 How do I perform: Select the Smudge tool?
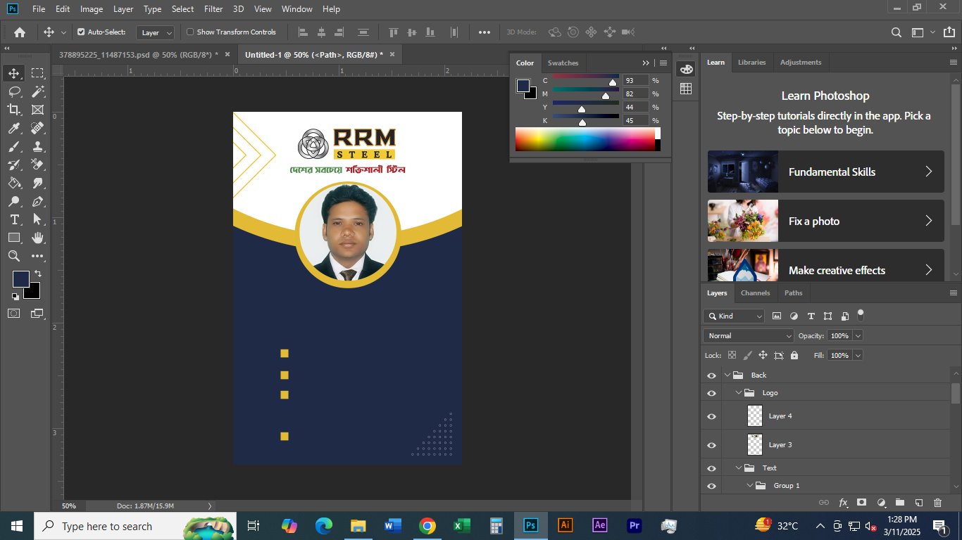click(x=37, y=183)
